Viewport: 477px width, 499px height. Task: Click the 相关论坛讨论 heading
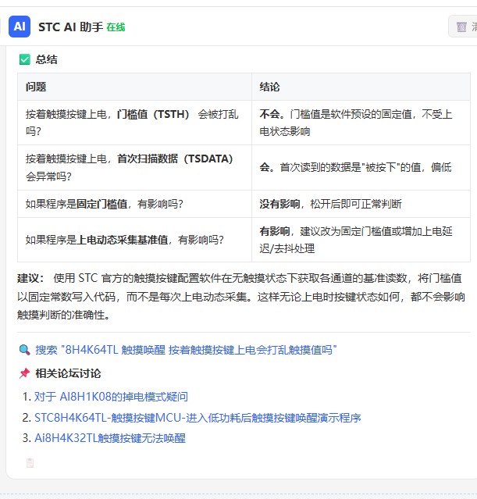click(68, 373)
